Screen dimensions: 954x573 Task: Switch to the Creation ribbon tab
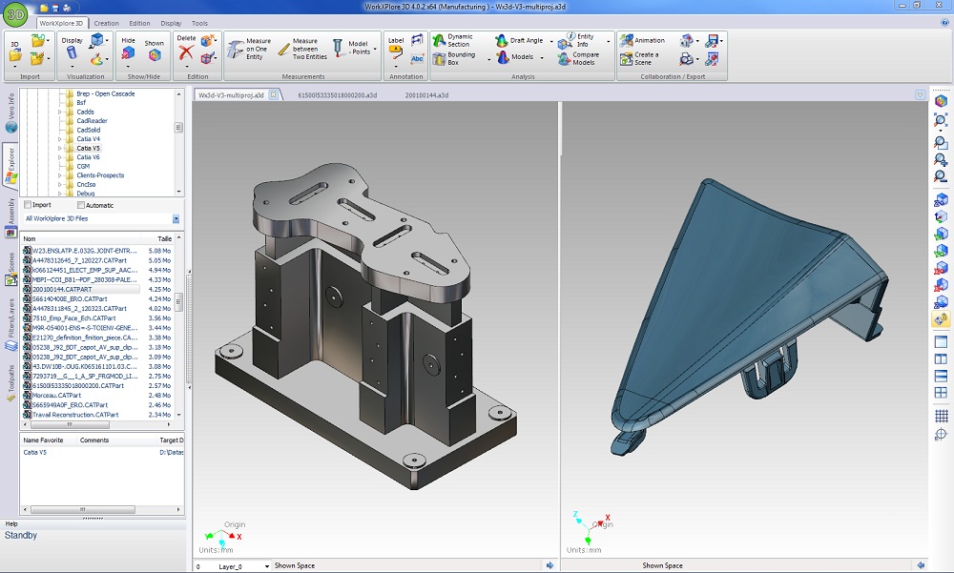coord(107,23)
